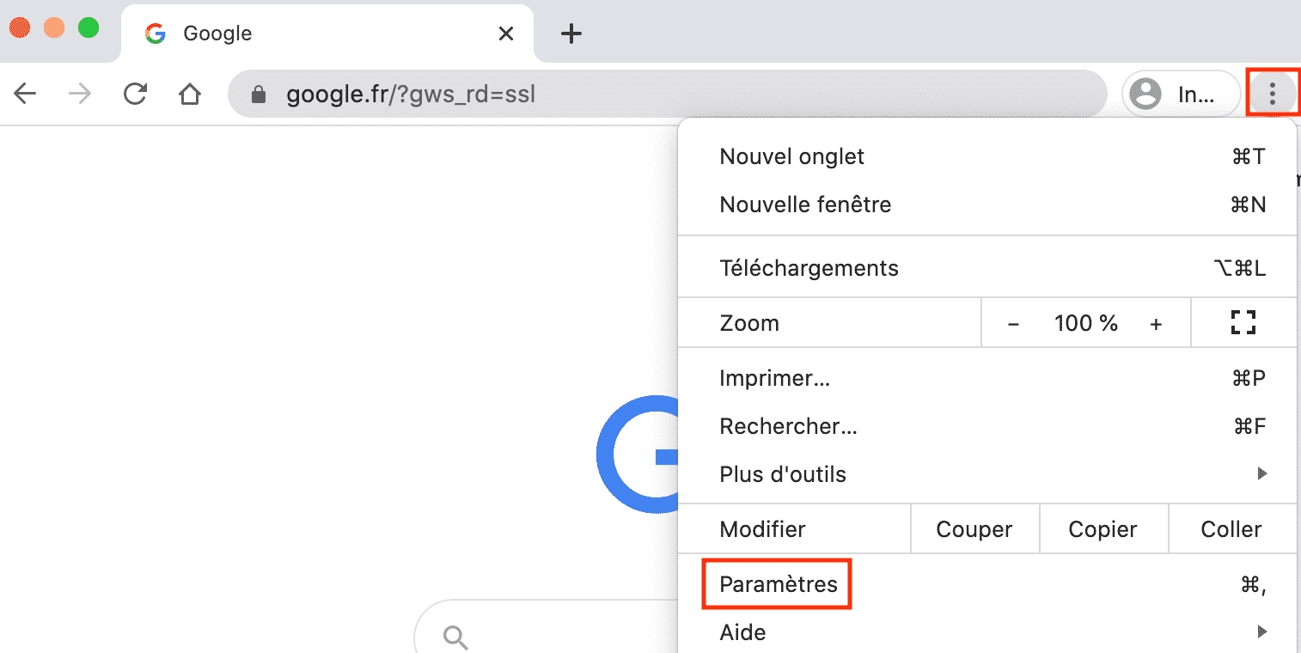
Task: Expand the Plus d'outils submenu
Action: pyautogui.click(x=783, y=473)
